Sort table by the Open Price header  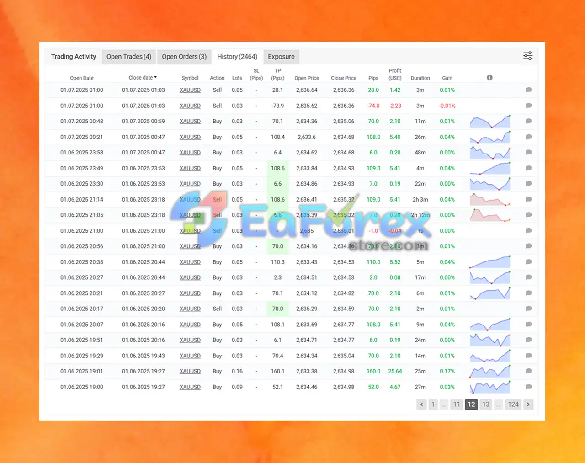pos(307,78)
